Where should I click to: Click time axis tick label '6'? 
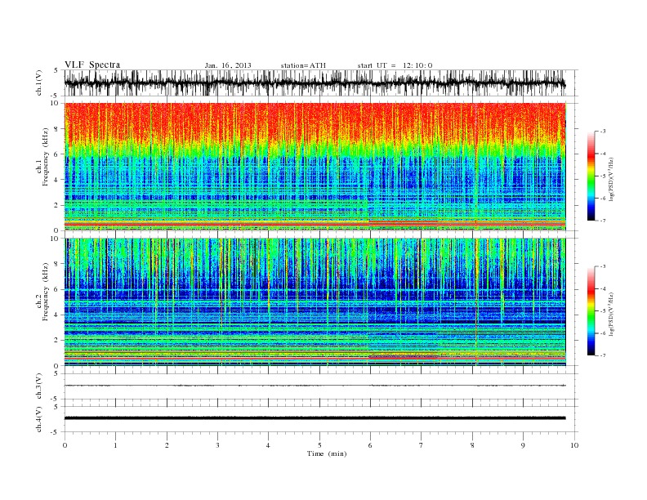(370, 445)
